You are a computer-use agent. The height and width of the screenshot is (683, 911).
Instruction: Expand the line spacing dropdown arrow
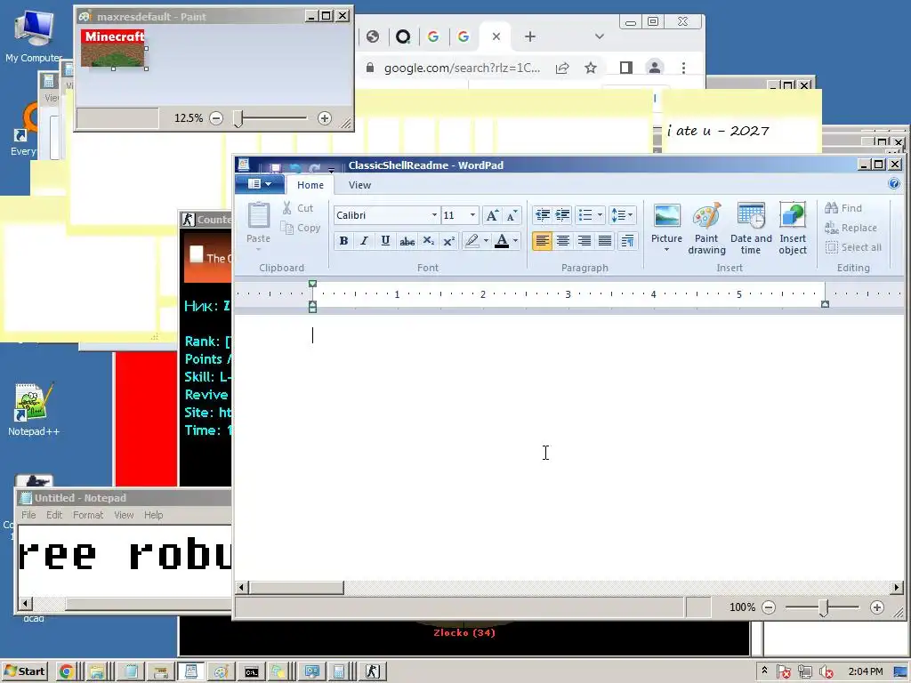click(631, 215)
